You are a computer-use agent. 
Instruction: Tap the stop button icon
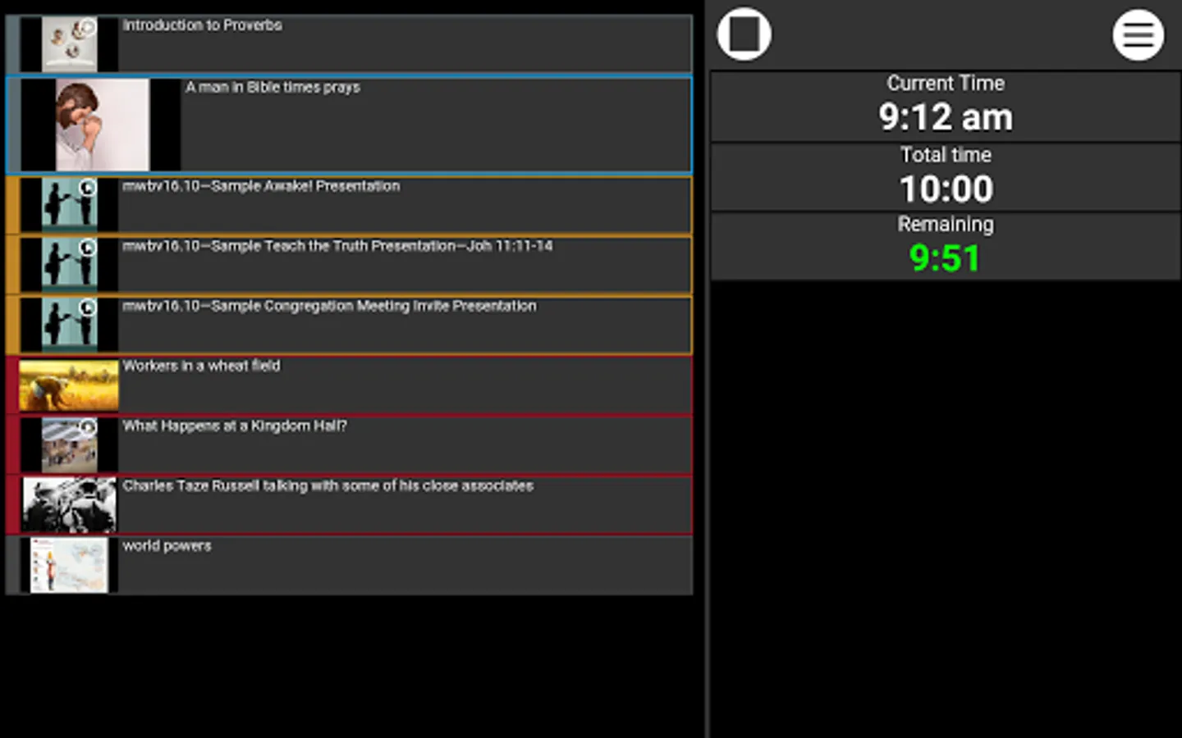pyautogui.click(x=744, y=34)
